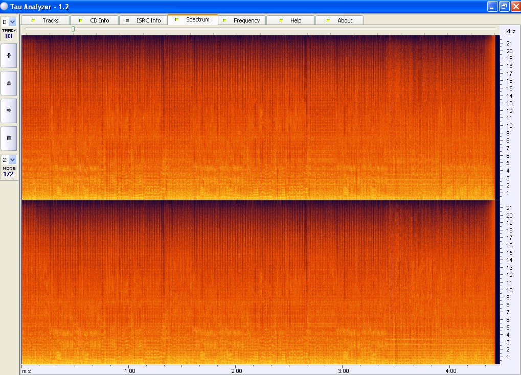This screenshot has height=375, width=521.
Task: Click the plus button in left sidebar
Action: coord(9,55)
